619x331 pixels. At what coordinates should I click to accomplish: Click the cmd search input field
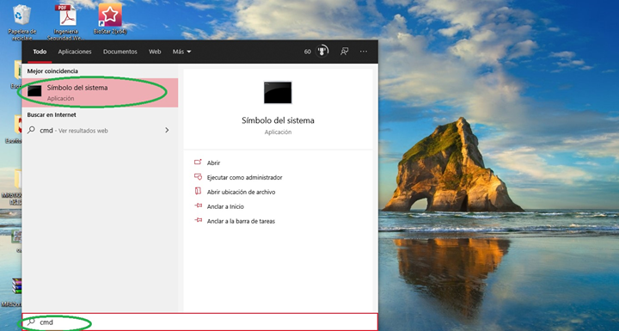click(199, 322)
